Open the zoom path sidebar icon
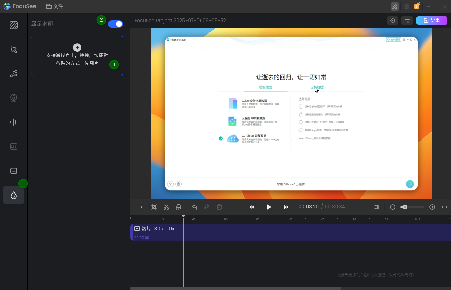Viewport: 451px width, 290px height. pyautogui.click(x=14, y=74)
